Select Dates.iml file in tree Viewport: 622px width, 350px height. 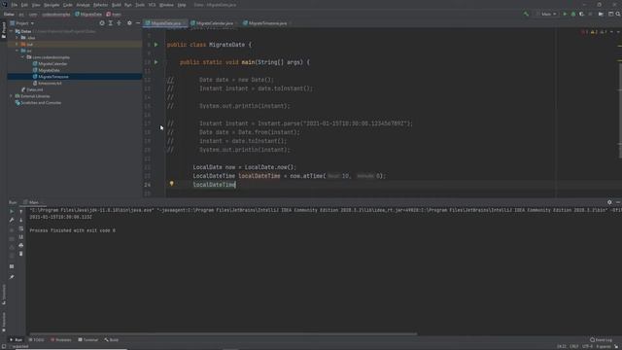click(x=35, y=89)
